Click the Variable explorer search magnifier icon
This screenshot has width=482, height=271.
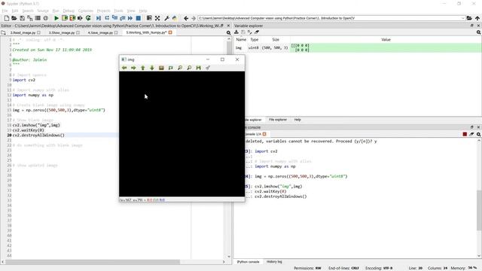point(479,32)
